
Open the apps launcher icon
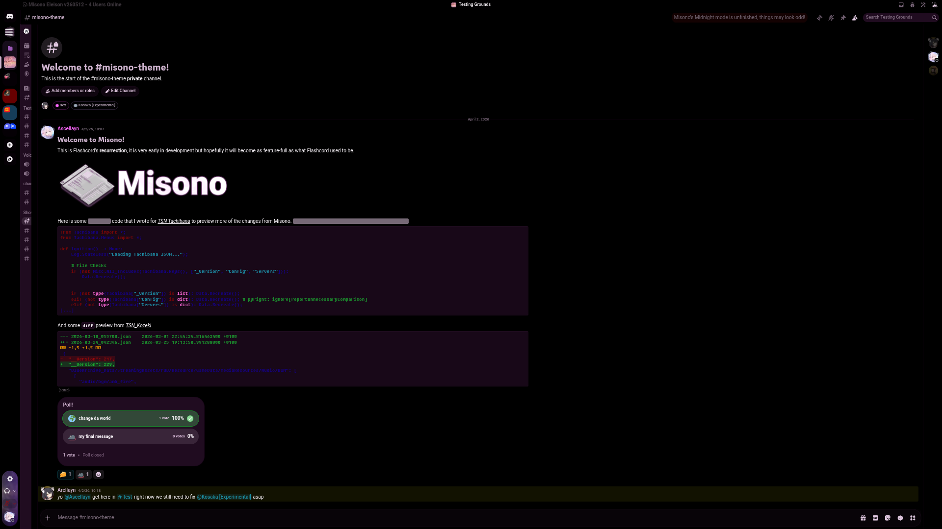click(x=913, y=518)
